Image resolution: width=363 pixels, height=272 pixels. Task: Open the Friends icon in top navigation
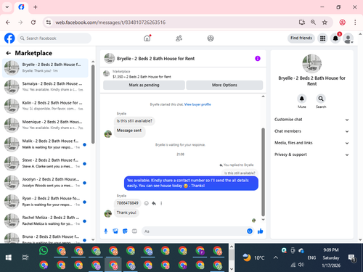click(x=179, y=38)
